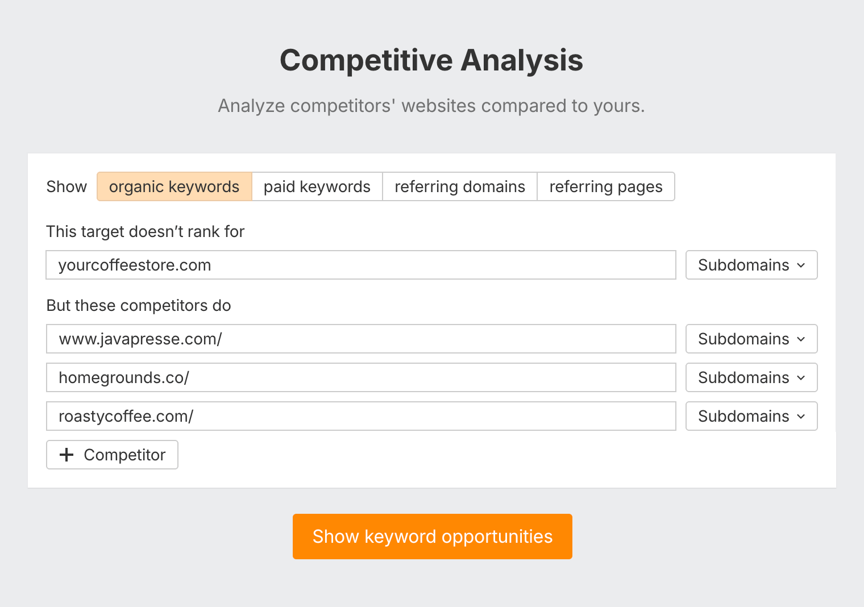Click Show keyword opportunities
864x607 pixels.
click(432, 536)
